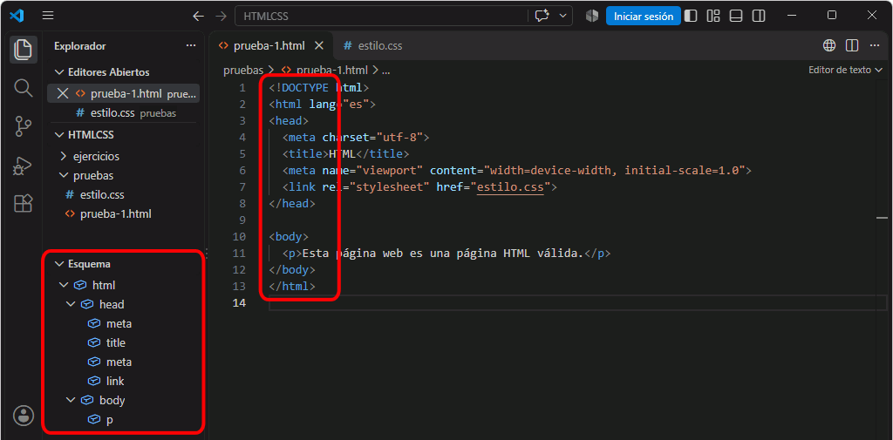The image size is (893, 440).
Task: Click line number 14 in the gutter
Action: (x=239, y=303)
